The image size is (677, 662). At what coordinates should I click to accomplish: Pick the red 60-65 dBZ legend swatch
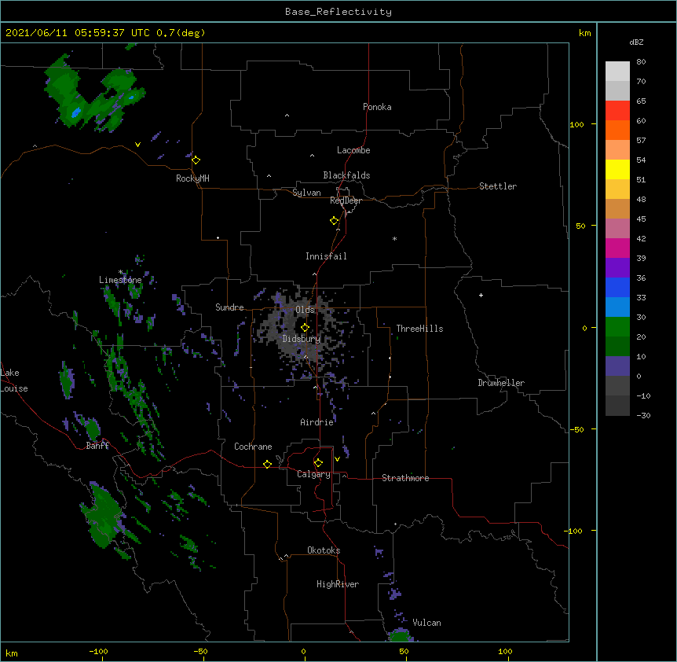[x=617, y=111]
